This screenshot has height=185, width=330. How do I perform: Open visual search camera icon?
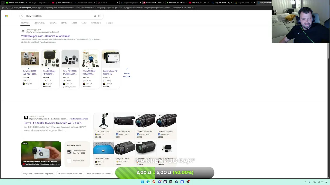pyautogui.click(x=100, y=16)
